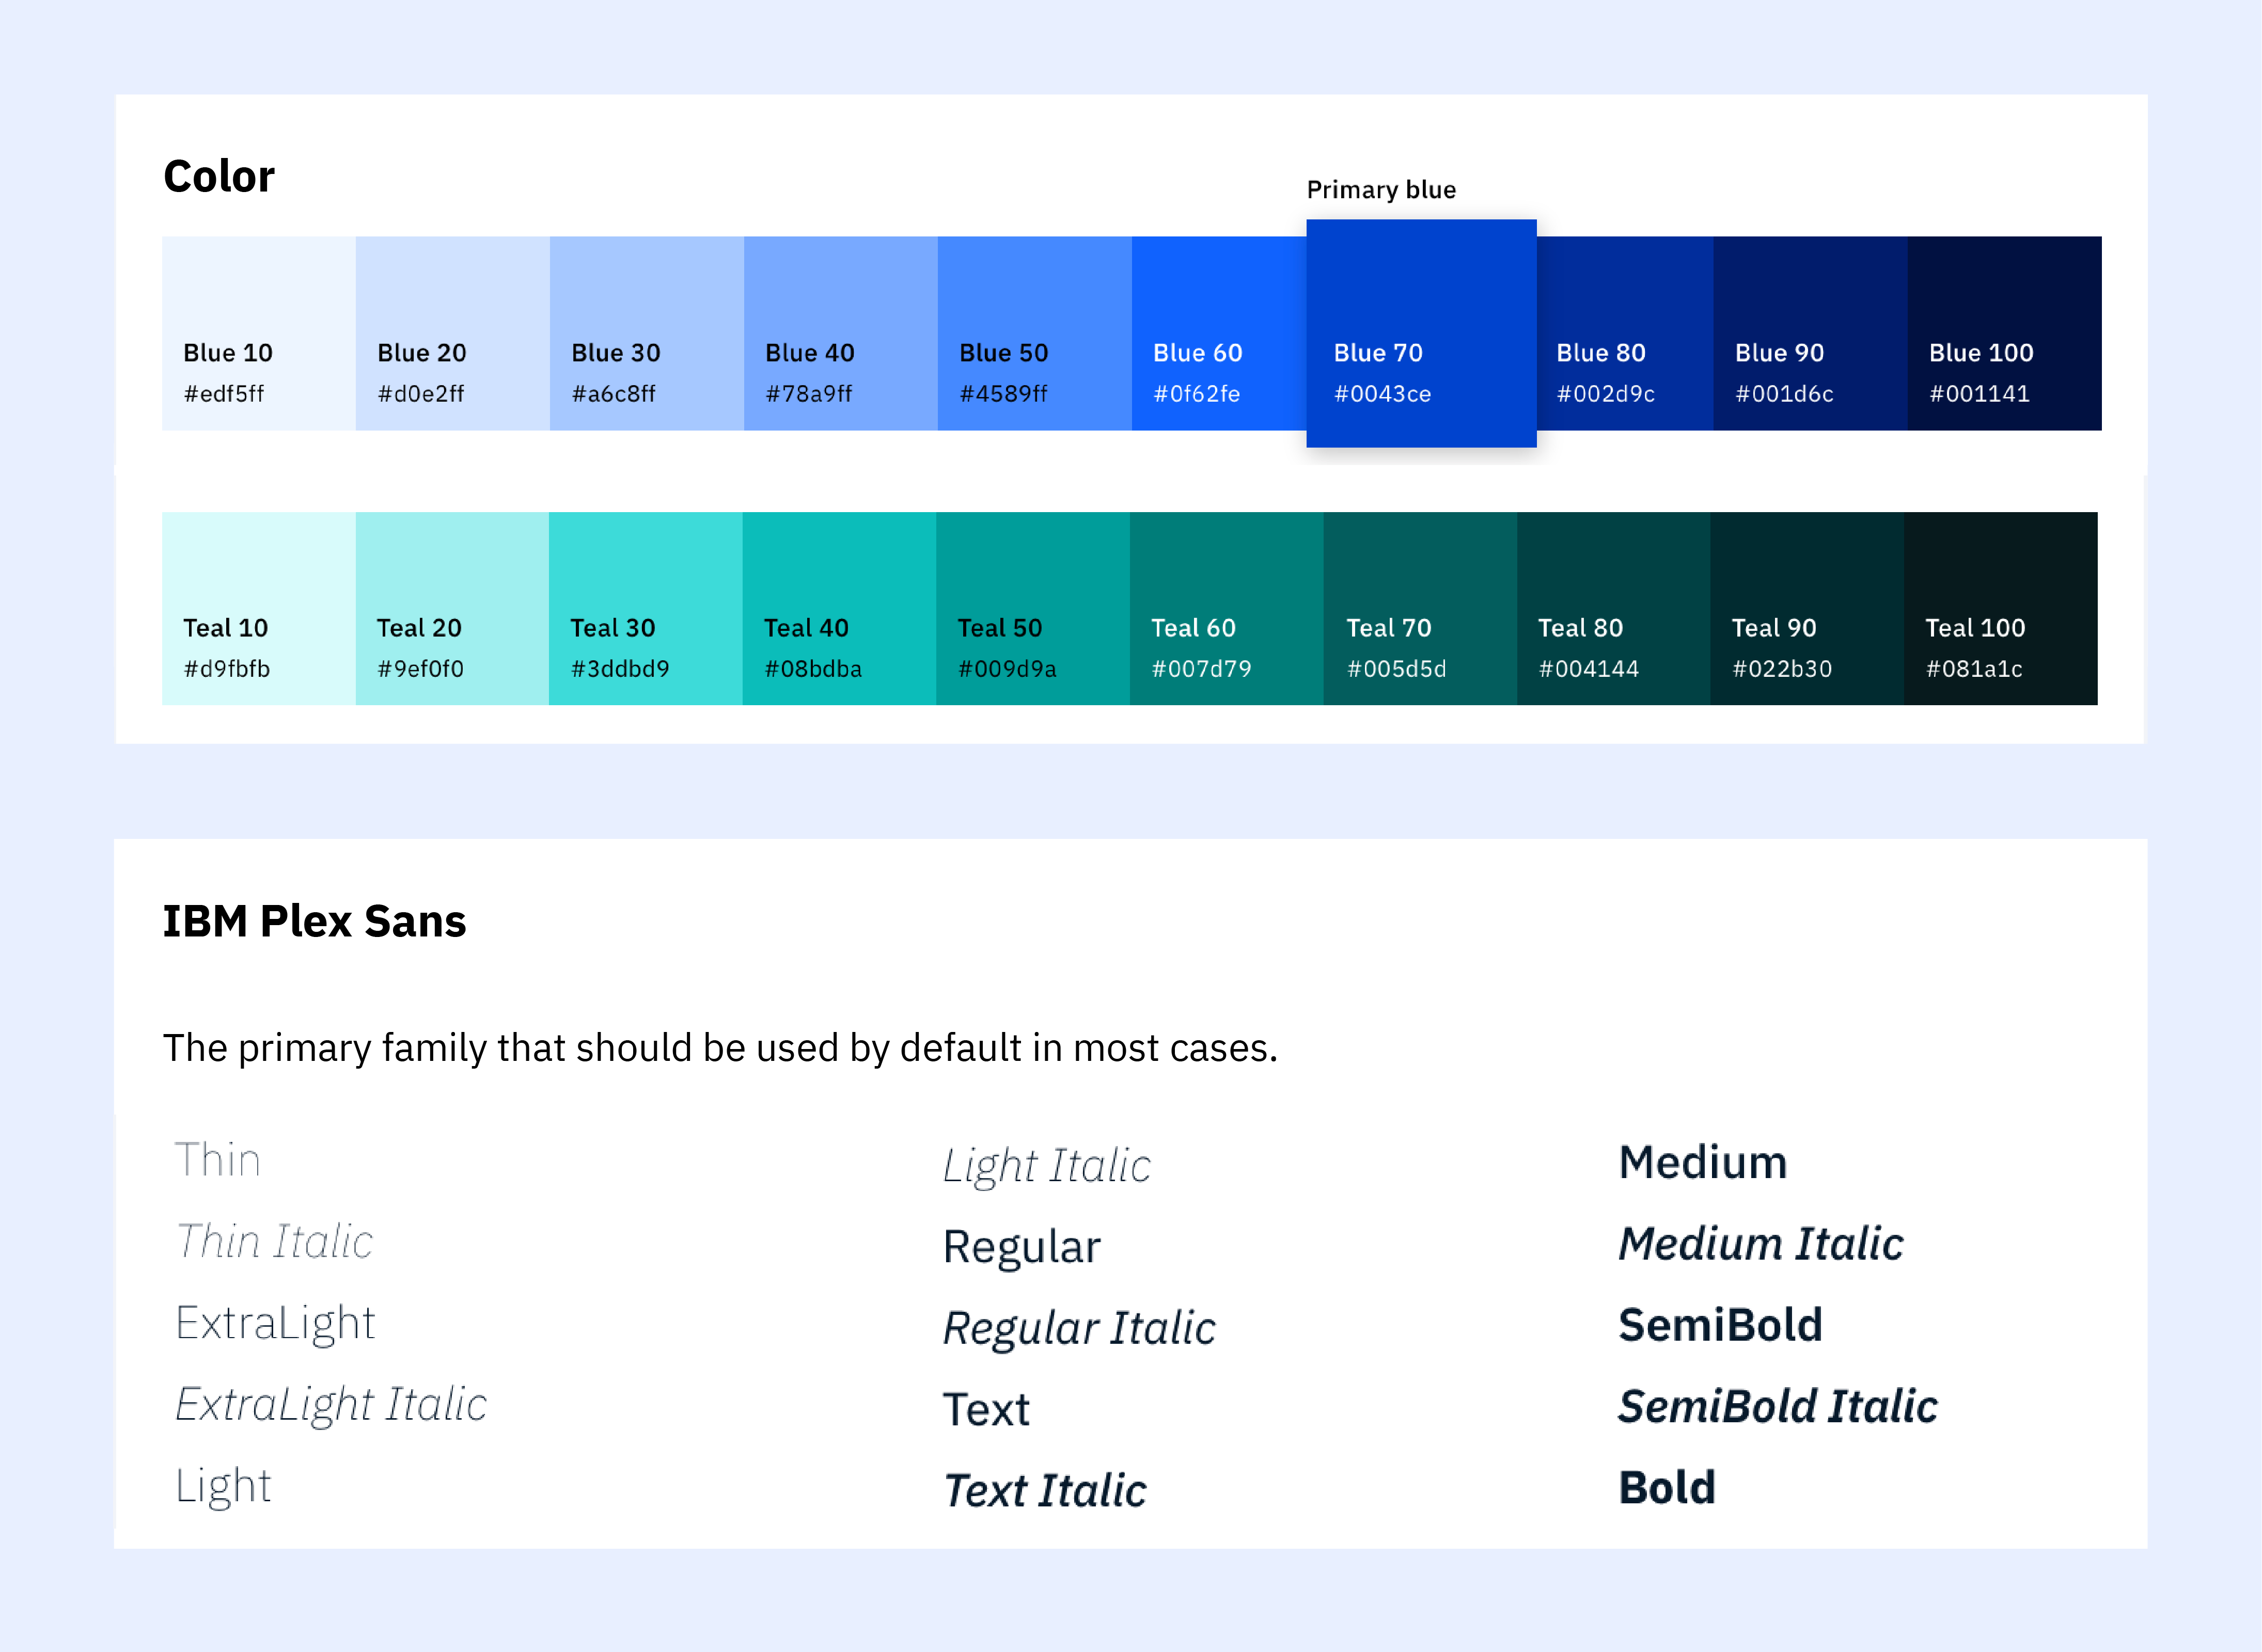2262x1652 pixels.
Task: Click the Medium font weight sample
Action: click(1703, 1162)
